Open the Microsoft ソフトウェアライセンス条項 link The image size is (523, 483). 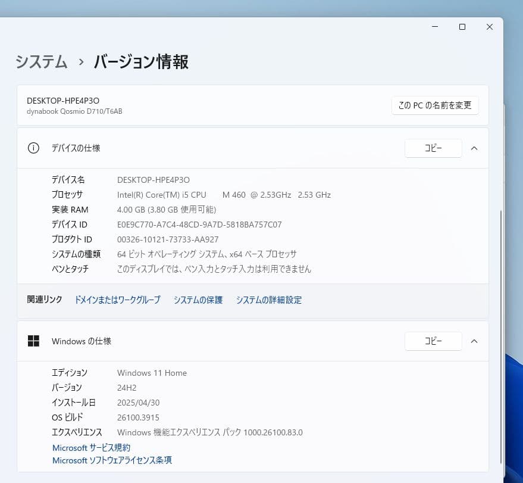112,460
